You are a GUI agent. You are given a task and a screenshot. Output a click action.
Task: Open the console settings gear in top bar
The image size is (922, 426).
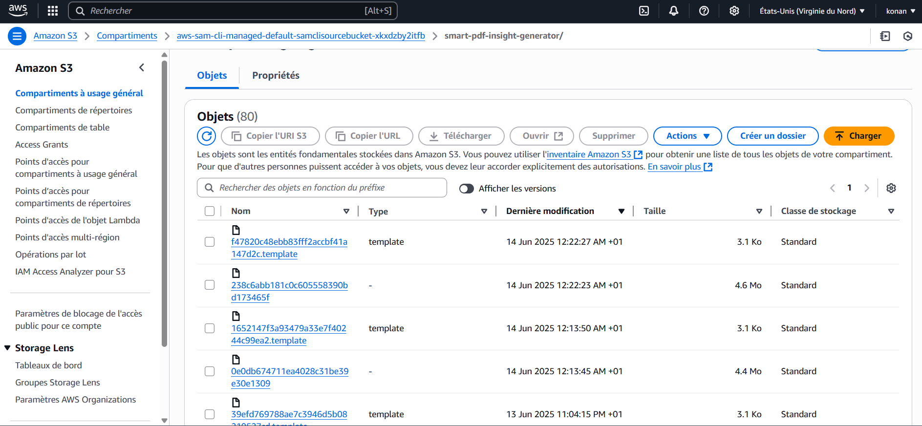(x=734, y=11)
